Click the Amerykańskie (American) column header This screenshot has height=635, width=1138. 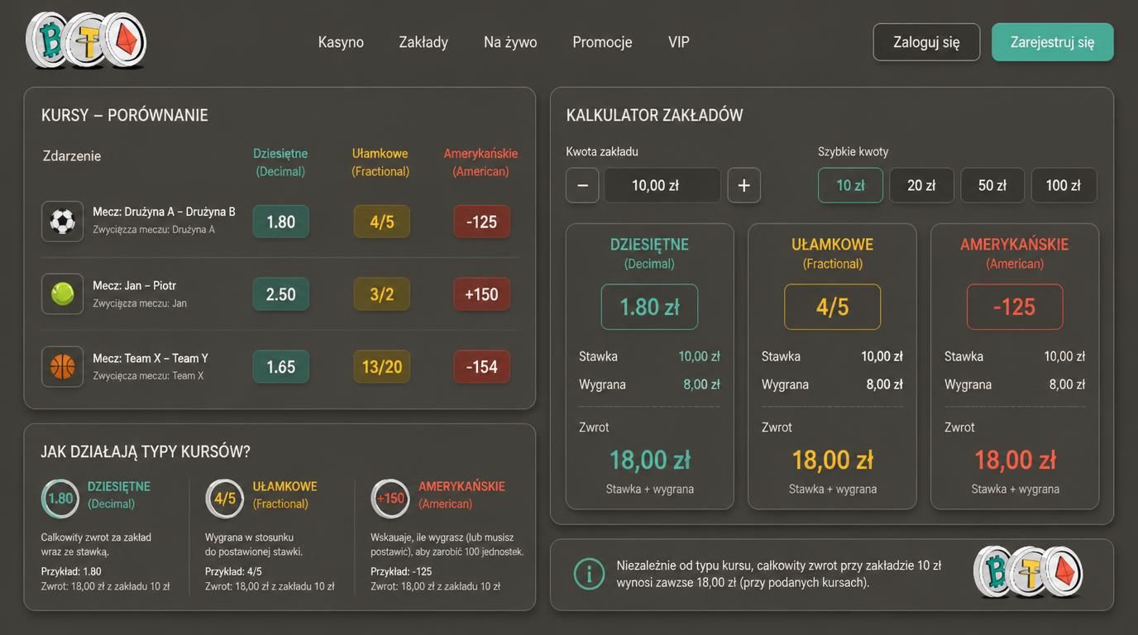[481, 162]
